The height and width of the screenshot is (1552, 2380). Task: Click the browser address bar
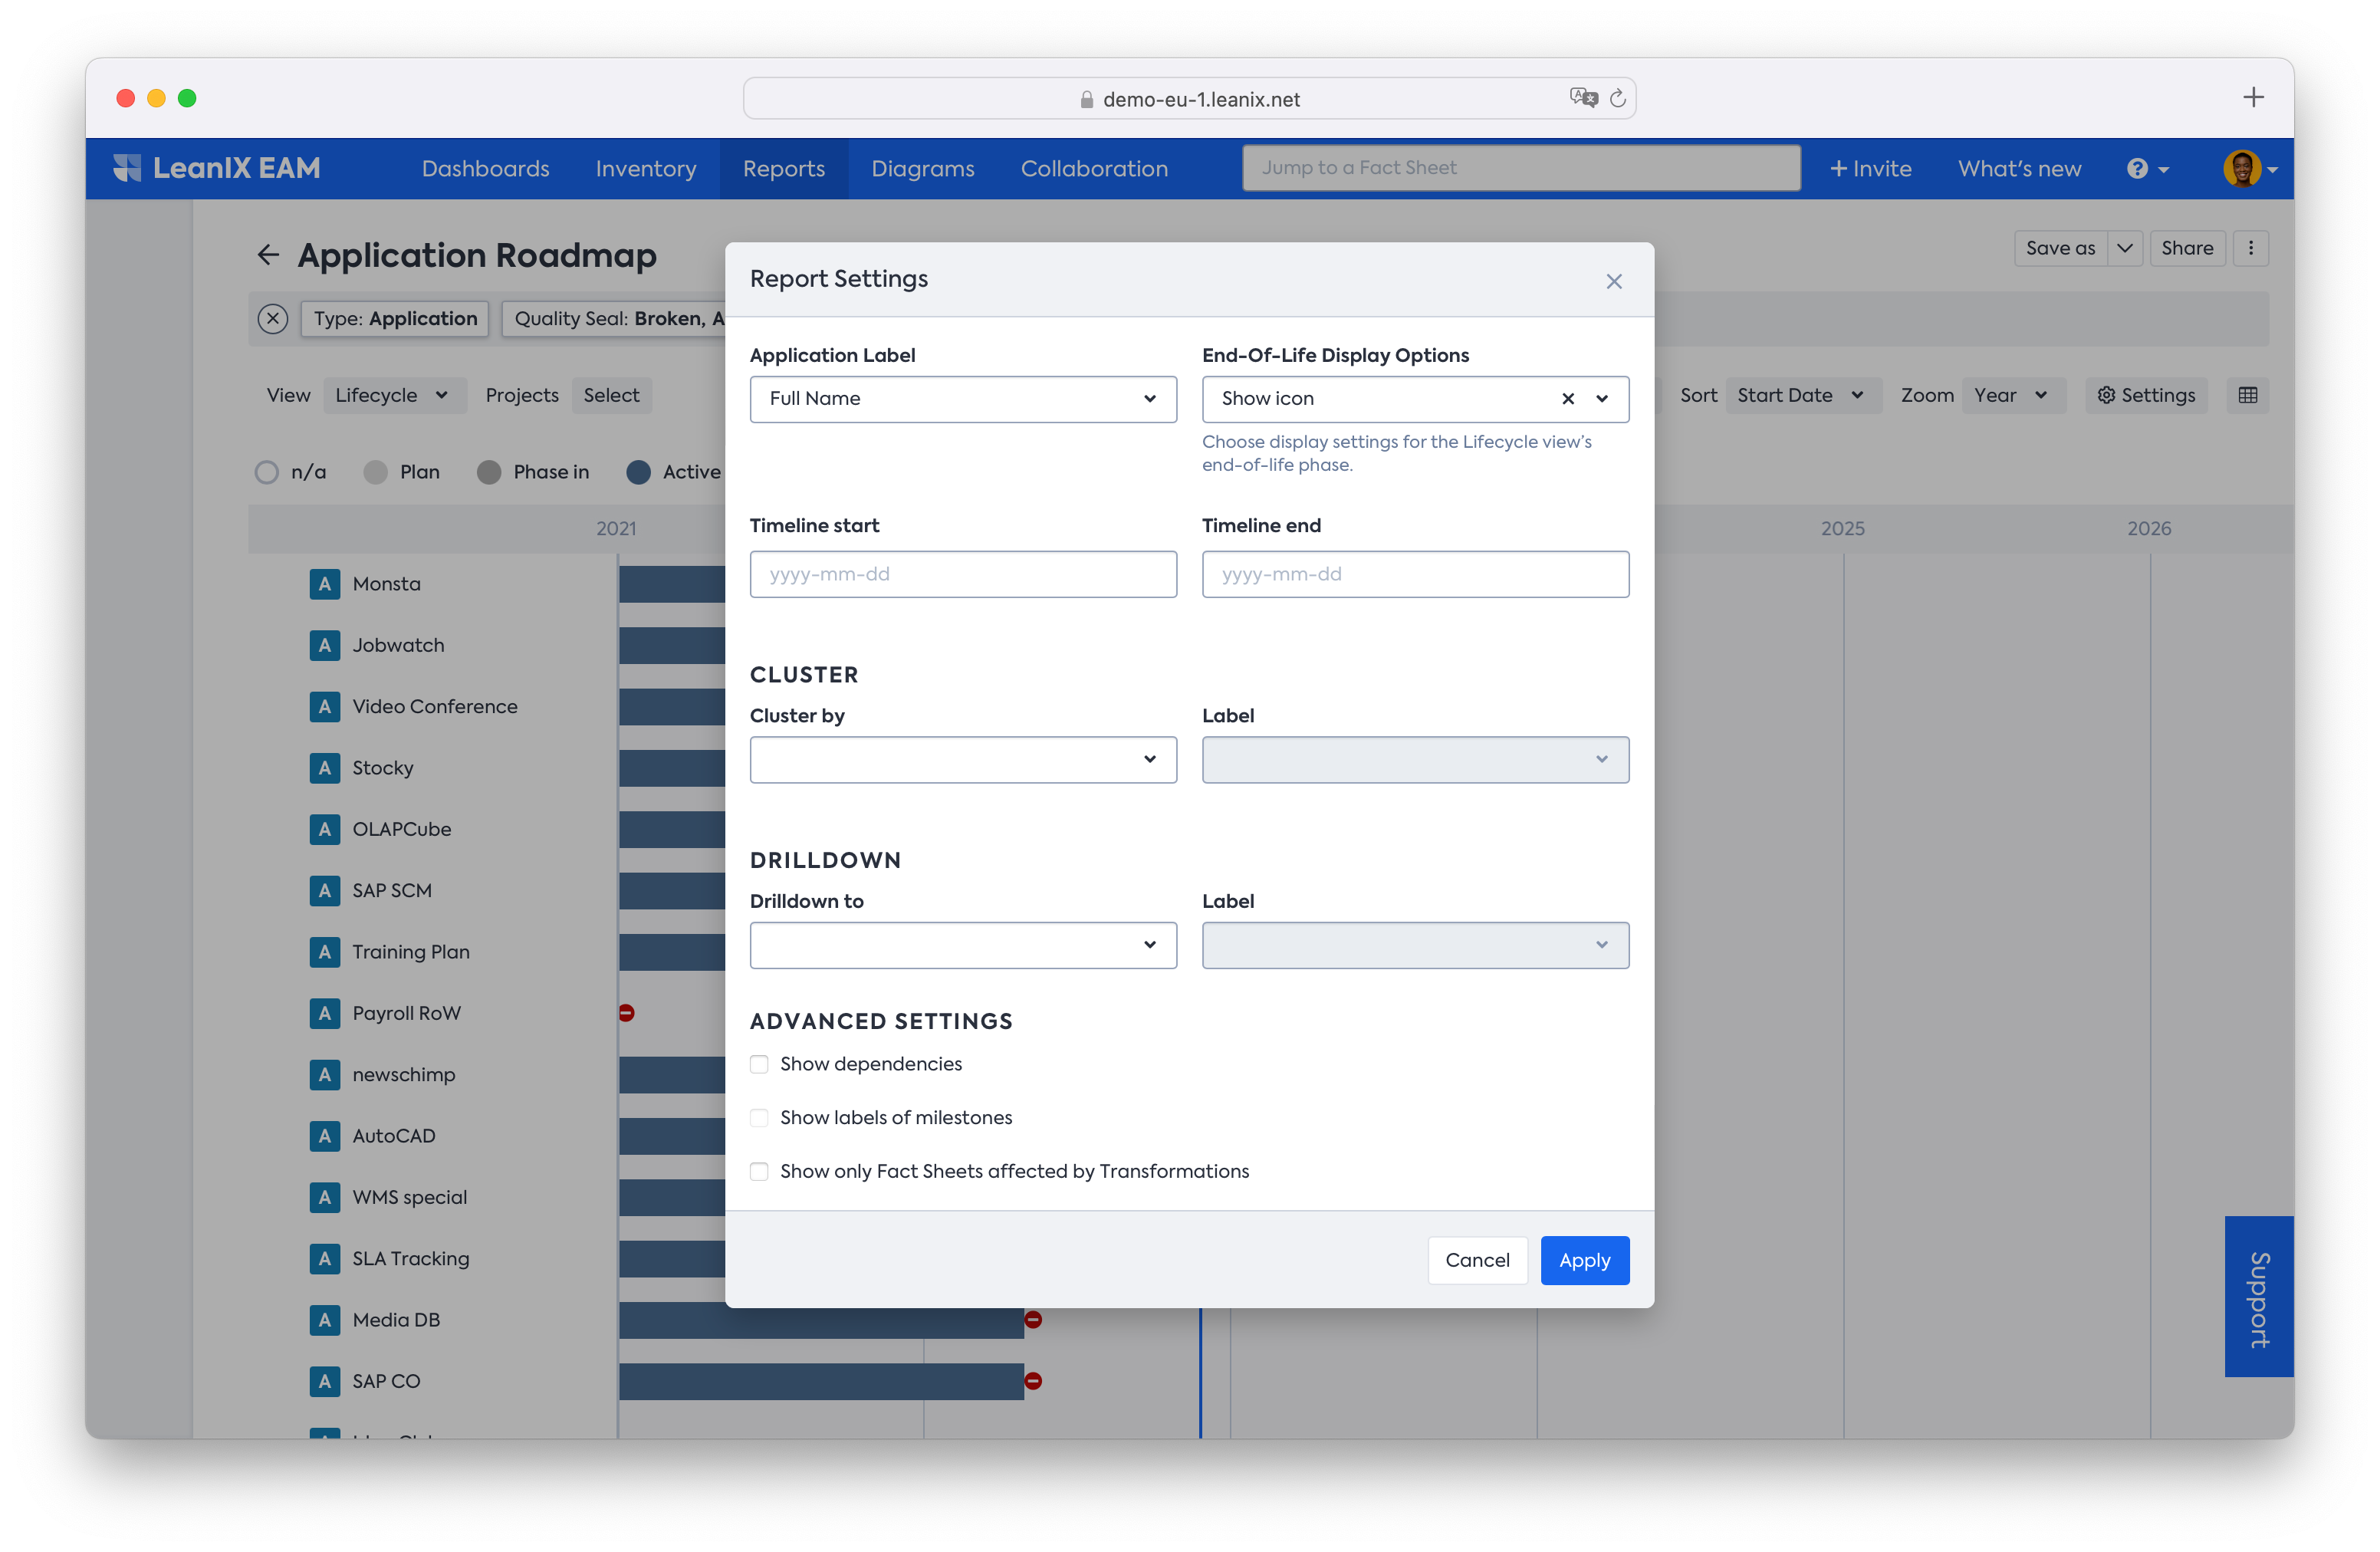point(1189,98)
